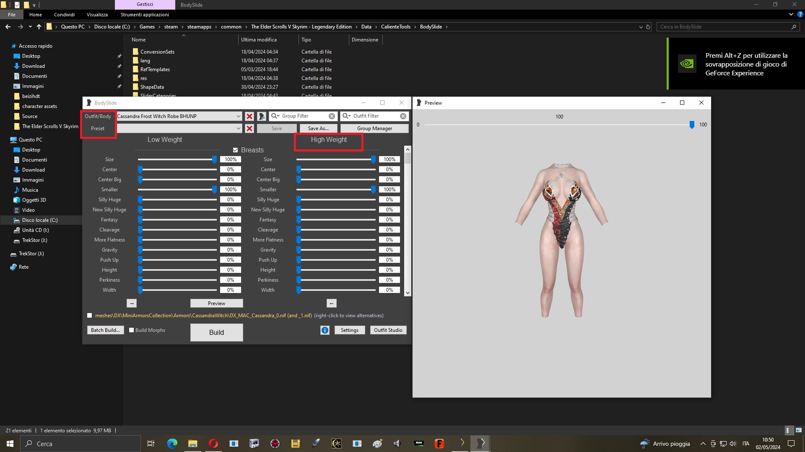Delete the selected preset with red X

[249, 128]
